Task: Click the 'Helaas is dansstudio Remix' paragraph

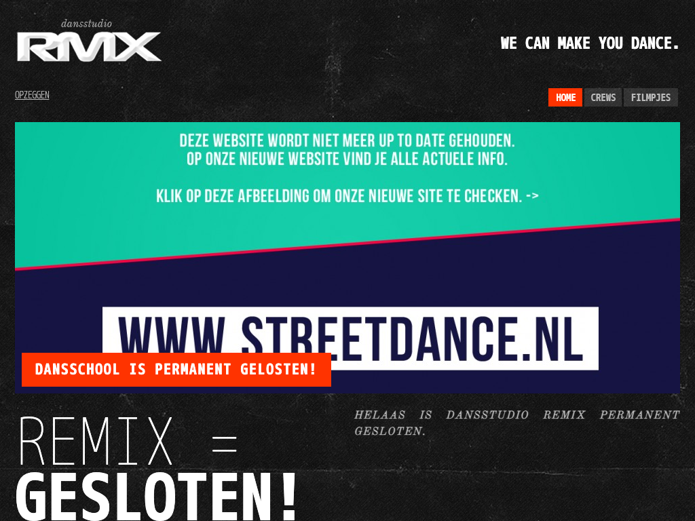Action: [x=516, y=423]
